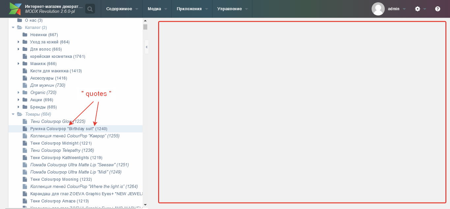The height and width of the screenshot is (209, 450).
Task: Expand the Уход за кожей (664) node
Action: point(19,42)
